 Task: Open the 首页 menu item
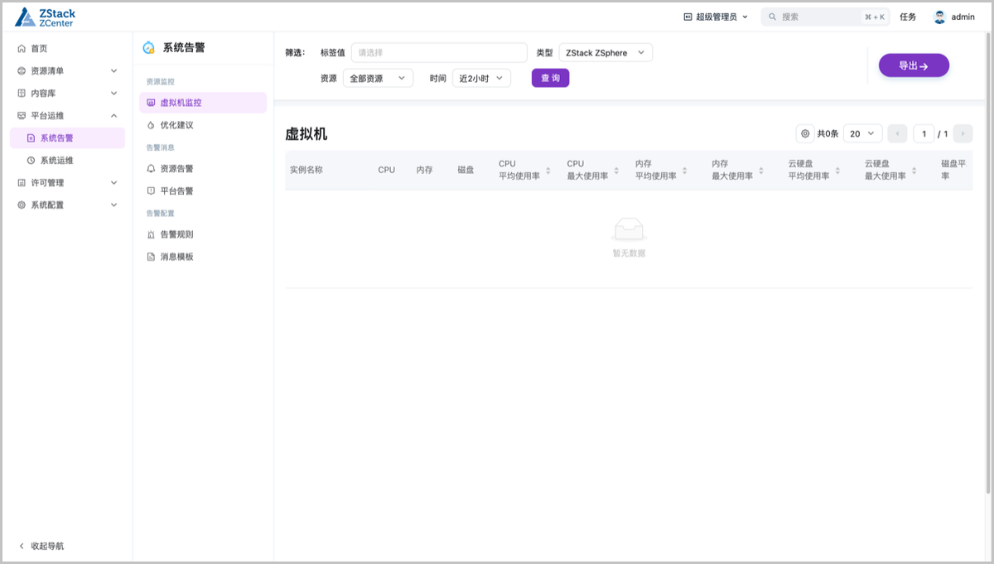click(x=68, y=49)
